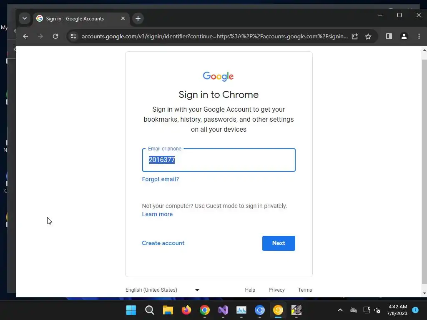
Task: Open the Windows Start menu
Action: (x=131, y=310)
